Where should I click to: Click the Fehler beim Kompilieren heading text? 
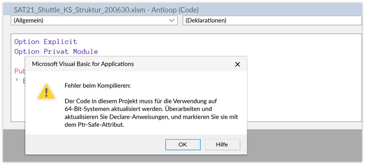(x=98, y=85)
